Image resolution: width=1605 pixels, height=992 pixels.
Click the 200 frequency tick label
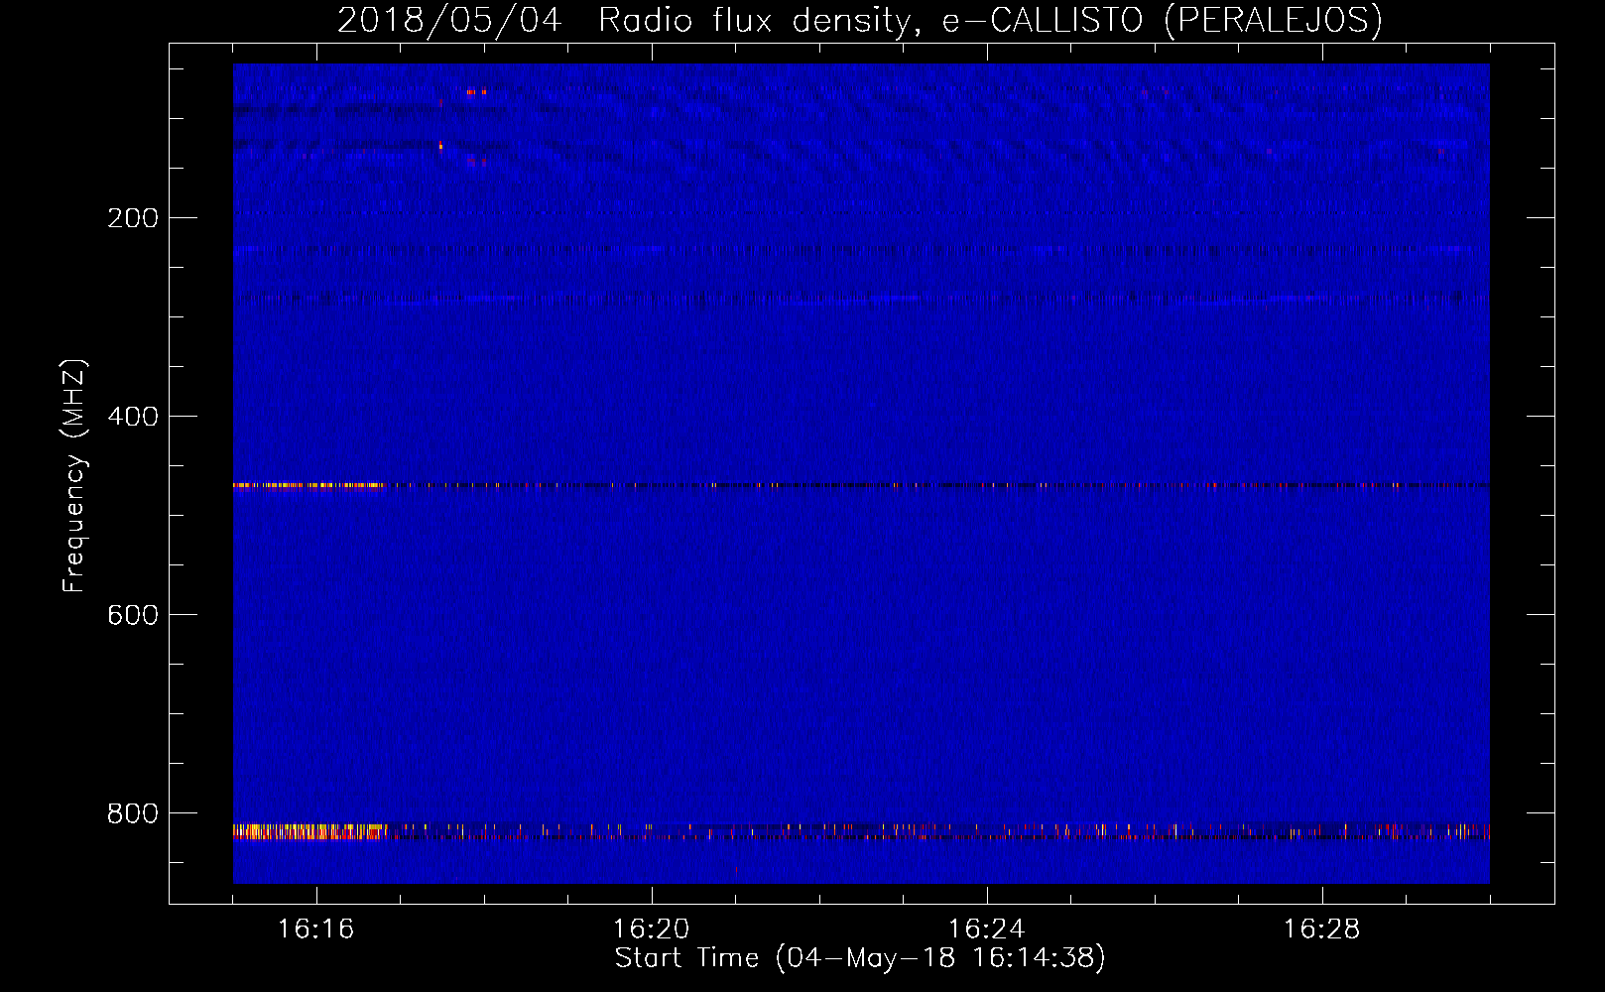133,218
